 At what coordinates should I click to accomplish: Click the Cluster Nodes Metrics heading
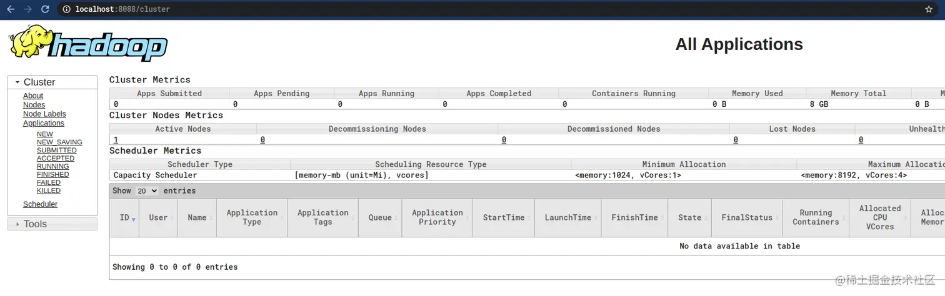click(166, 116)
